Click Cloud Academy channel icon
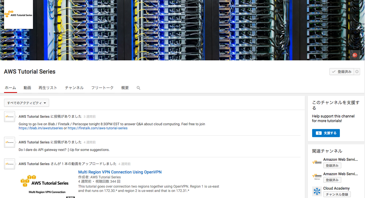Viewport: 365px width, 198px height. (x=317, y=191)
